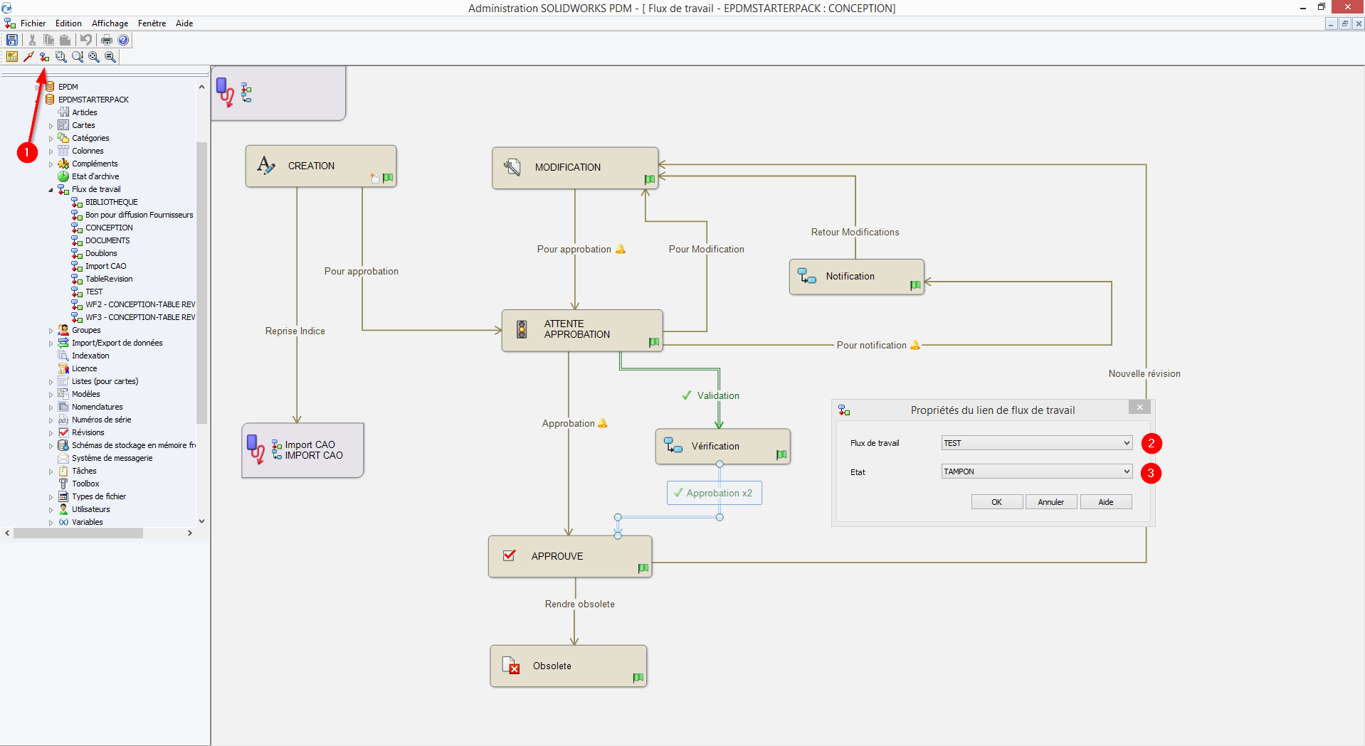Click the tree panel's scroll-down arrow

pyautogui.click(x=202, y=521)
